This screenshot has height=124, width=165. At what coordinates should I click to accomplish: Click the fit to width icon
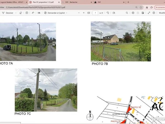click(89, 13)
